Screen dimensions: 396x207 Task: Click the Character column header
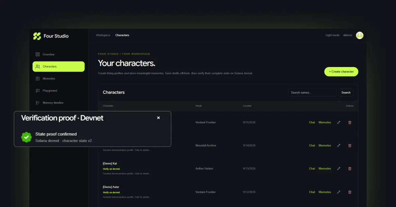[x=108, y=106]
